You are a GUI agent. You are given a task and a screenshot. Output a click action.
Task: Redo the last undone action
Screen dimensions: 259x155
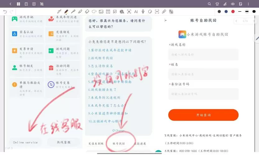[12, 12]
